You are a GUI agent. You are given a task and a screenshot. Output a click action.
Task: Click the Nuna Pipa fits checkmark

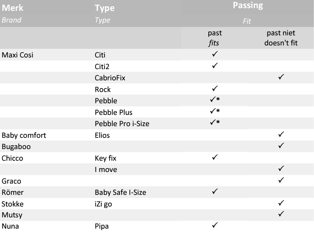click(215, 225)
